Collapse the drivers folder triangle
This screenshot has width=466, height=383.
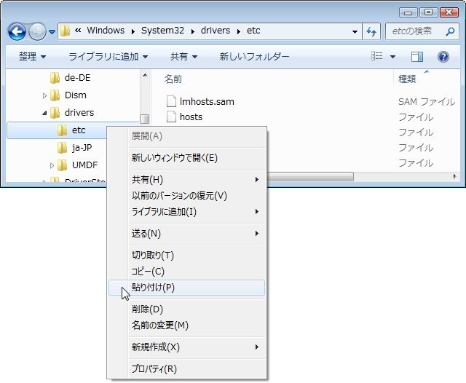[44, 113]
